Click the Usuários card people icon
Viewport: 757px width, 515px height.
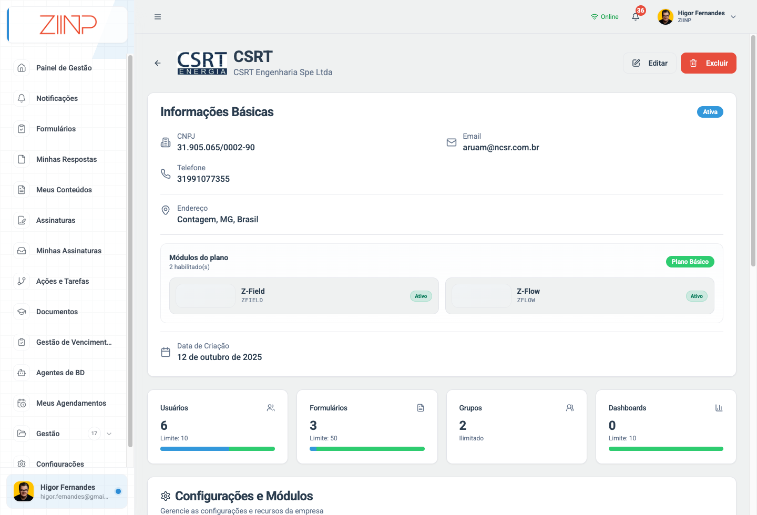[271, 408]
